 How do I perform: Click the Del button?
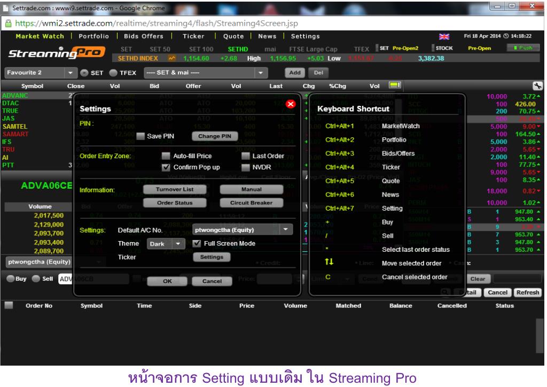[x=318, y=73]
